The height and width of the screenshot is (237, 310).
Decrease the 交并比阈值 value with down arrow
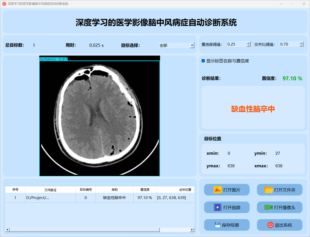click(301, 46)
